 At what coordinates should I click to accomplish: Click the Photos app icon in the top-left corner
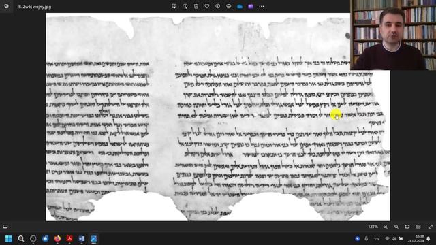pos(6,6)
